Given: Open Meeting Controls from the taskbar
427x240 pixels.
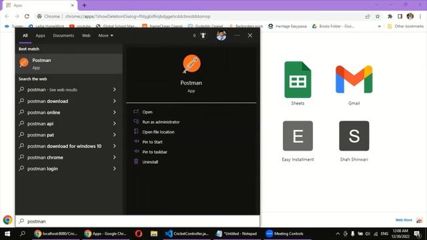Looking at the screenshot, I should click(x=285, y=233).
